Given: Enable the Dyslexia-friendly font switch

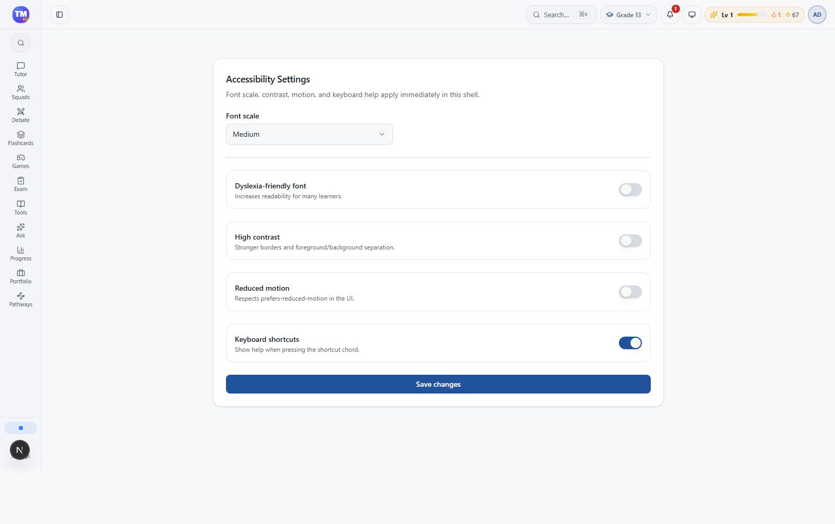Looking at the screenshot, I should click(630, 189).
